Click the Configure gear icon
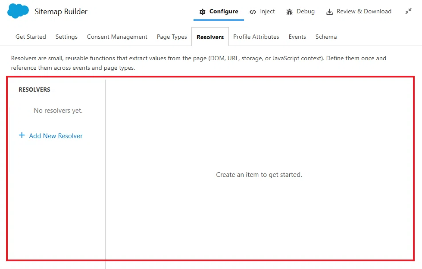 [203, 12]
